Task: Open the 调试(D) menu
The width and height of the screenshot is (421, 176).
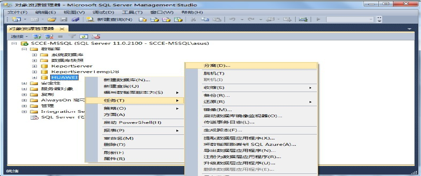Action: point(103,12)
